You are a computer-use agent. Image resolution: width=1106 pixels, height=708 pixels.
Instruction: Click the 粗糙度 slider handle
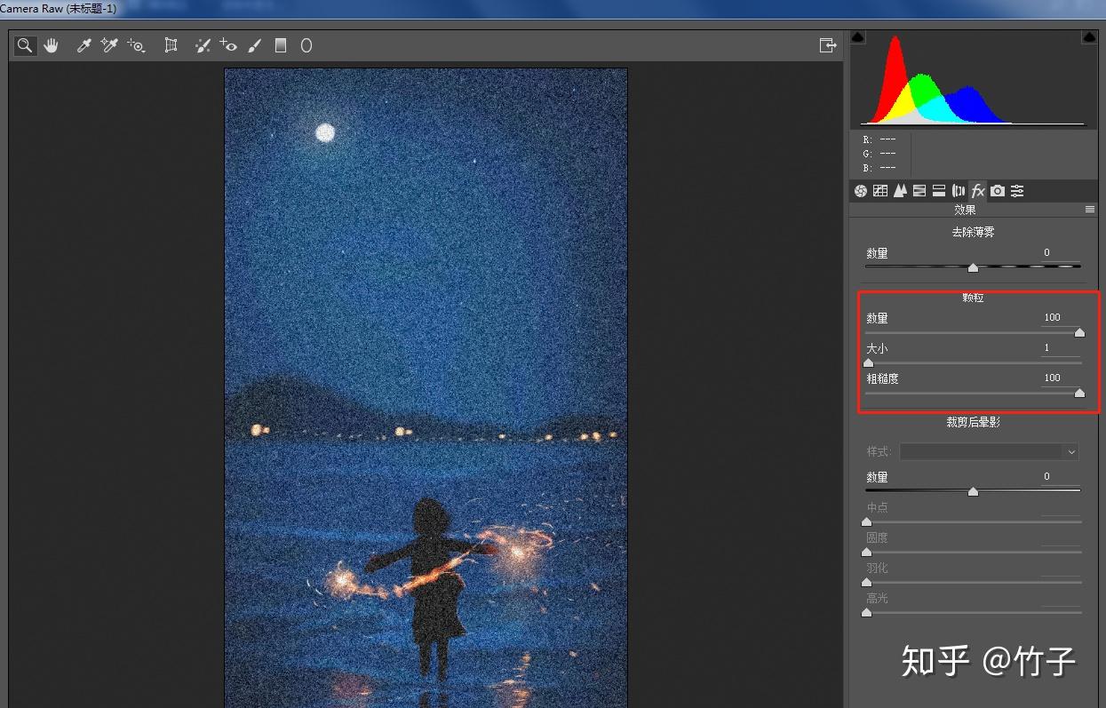(x=1079, y=393)
